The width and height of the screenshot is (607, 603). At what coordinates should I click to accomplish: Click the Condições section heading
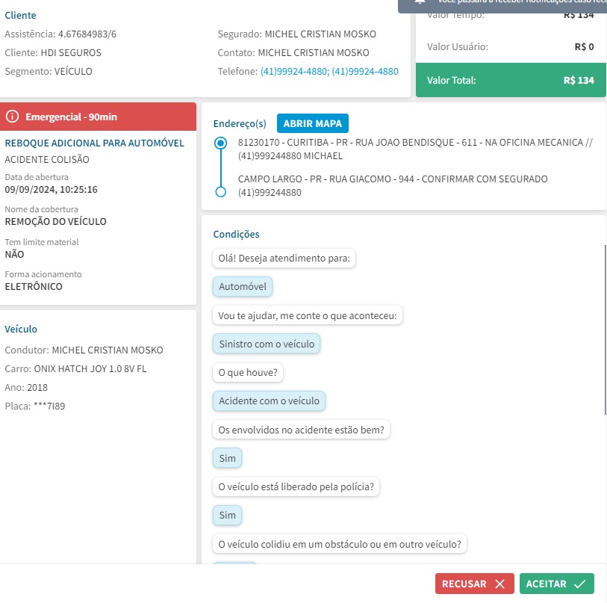pos(236,234)
